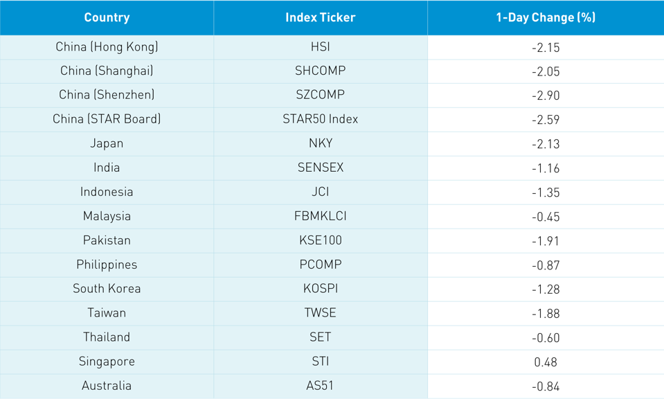
Task: Click the Philippines country cell
Action: (107, 265)
